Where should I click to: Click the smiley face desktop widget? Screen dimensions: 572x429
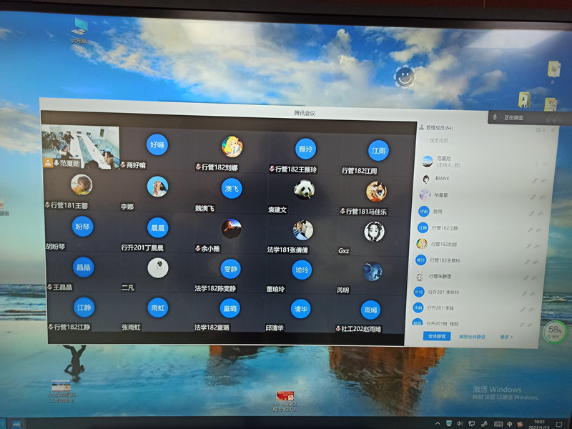click(x=405, y=74)
